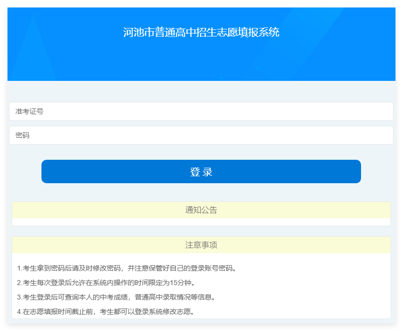The width and height of the screenshot is (403, 331).
Task: Click the empty white 通知公告 panel body
Action: point(201,222)
